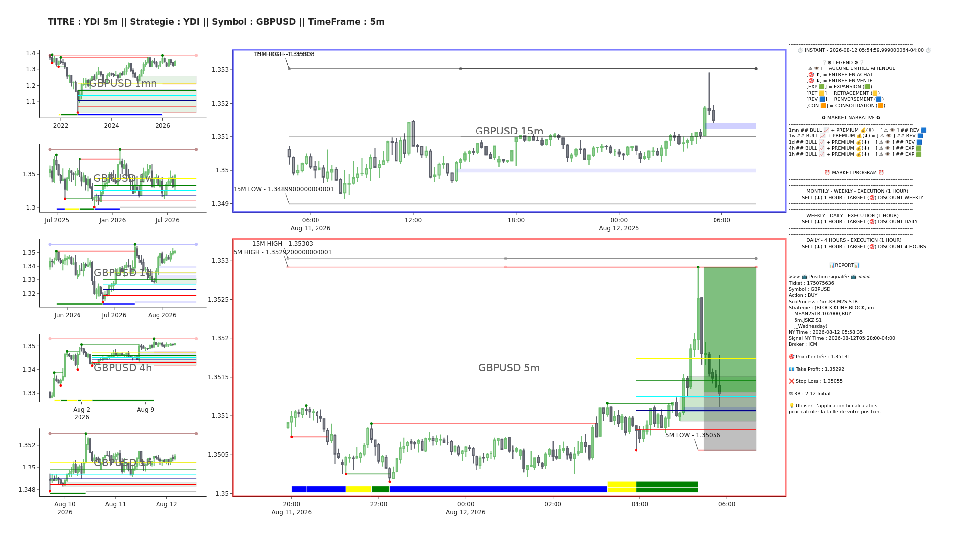Click the Stop Loss : 1.35055 value
954x536 pixels.
coord(819,381)
